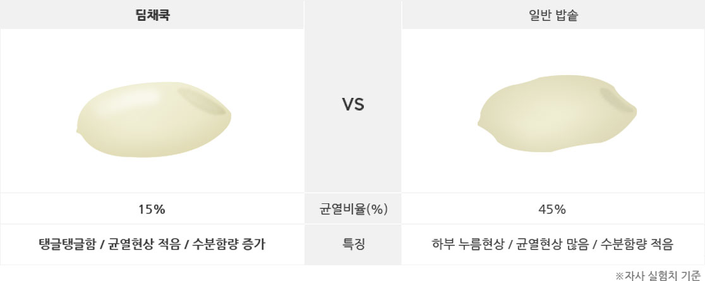Click 하부 누름현상 feature text

pos(467,244)
